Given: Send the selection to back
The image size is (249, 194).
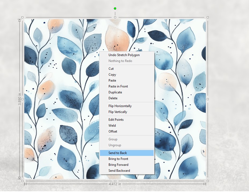Looking at the screenshot, I should [x=117, y=153].
